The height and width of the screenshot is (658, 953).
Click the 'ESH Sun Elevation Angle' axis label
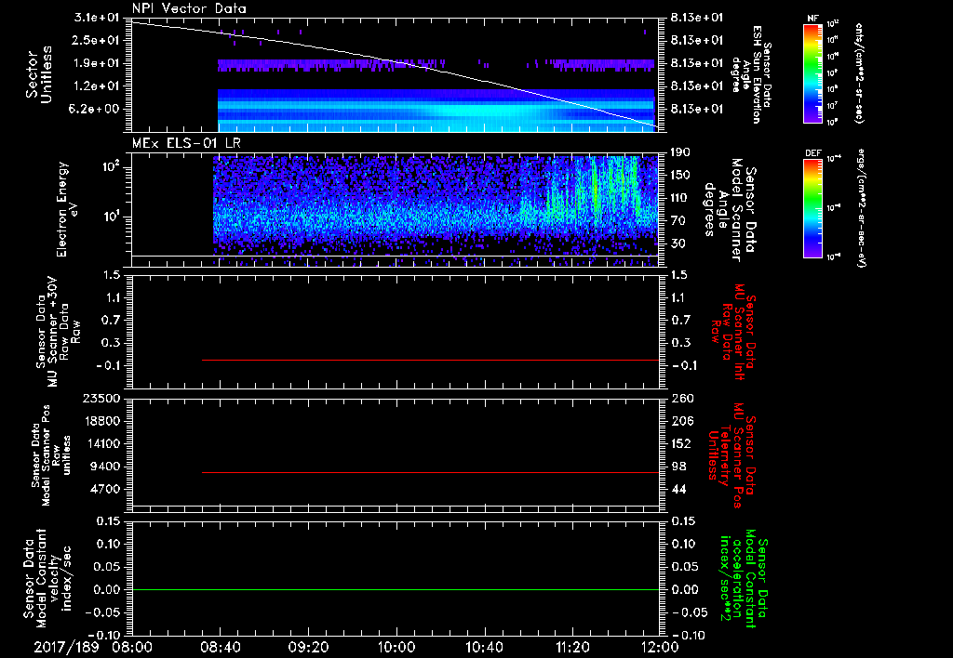(751, 74)
